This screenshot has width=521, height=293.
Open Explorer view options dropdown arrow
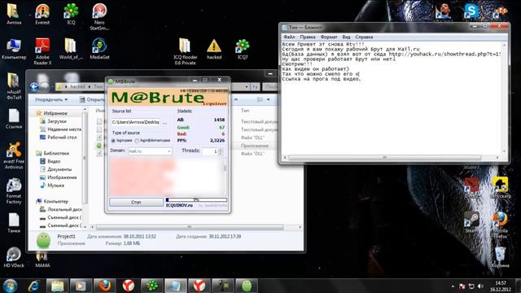268,99
